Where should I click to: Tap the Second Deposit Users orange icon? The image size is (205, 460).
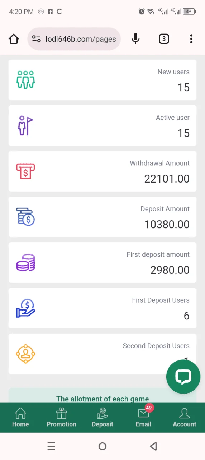click(25, 354)
